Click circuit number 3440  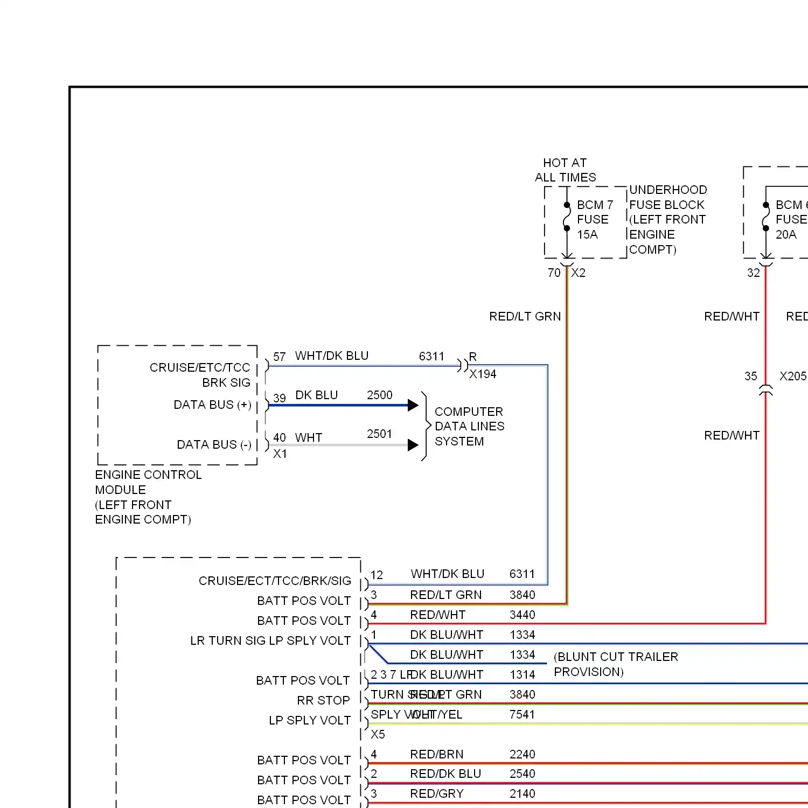tap(522, 615)
